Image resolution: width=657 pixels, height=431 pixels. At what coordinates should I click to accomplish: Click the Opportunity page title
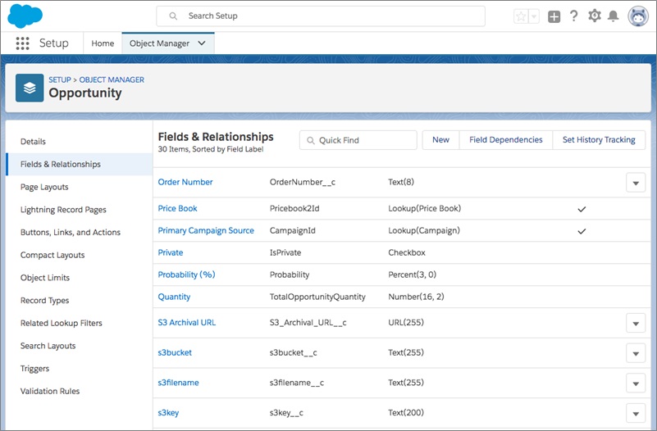click(85, 93)
